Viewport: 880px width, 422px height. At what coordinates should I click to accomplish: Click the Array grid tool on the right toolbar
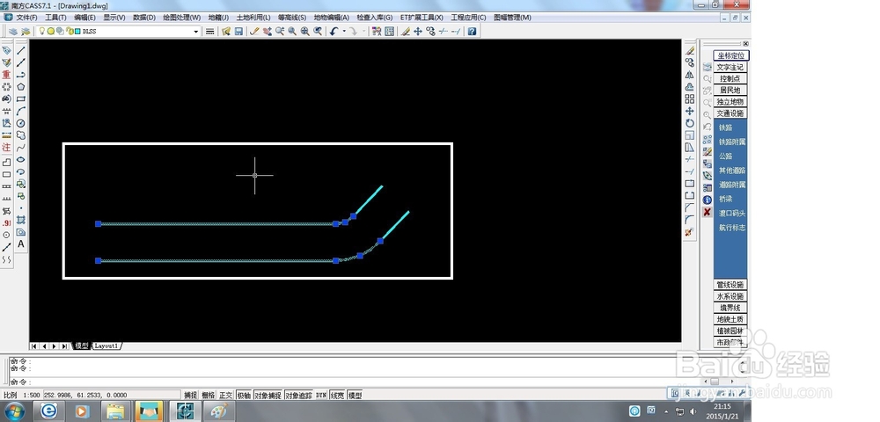click(690, 98)
